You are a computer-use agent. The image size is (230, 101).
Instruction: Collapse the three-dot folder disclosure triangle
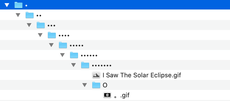(29, 25)
